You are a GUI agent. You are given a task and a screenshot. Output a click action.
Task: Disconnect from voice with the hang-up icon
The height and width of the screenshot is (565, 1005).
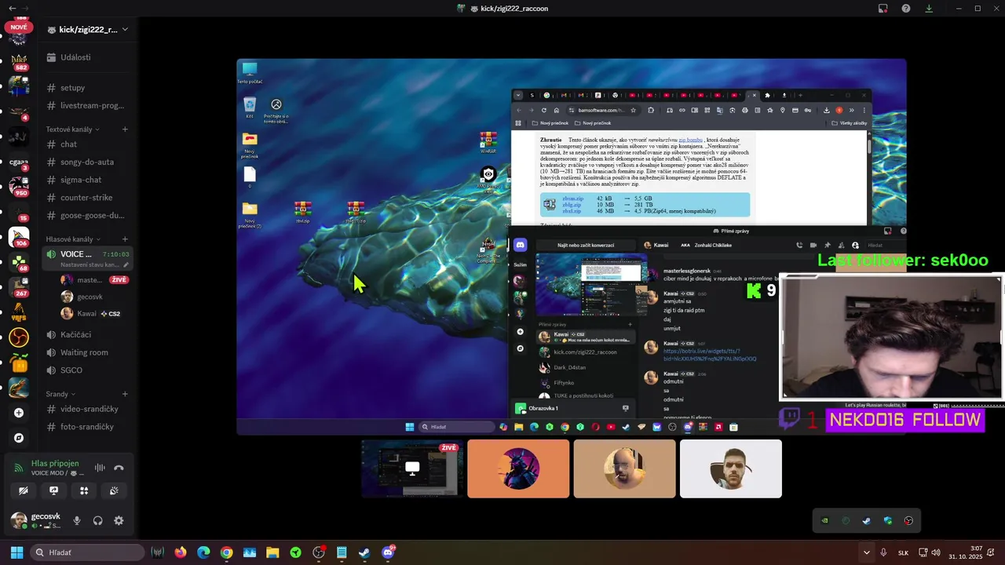[119, 468]
